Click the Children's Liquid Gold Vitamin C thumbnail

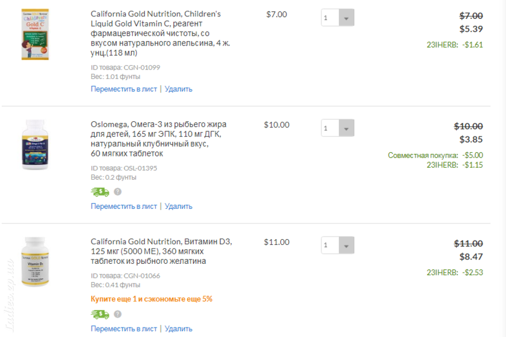35,35
